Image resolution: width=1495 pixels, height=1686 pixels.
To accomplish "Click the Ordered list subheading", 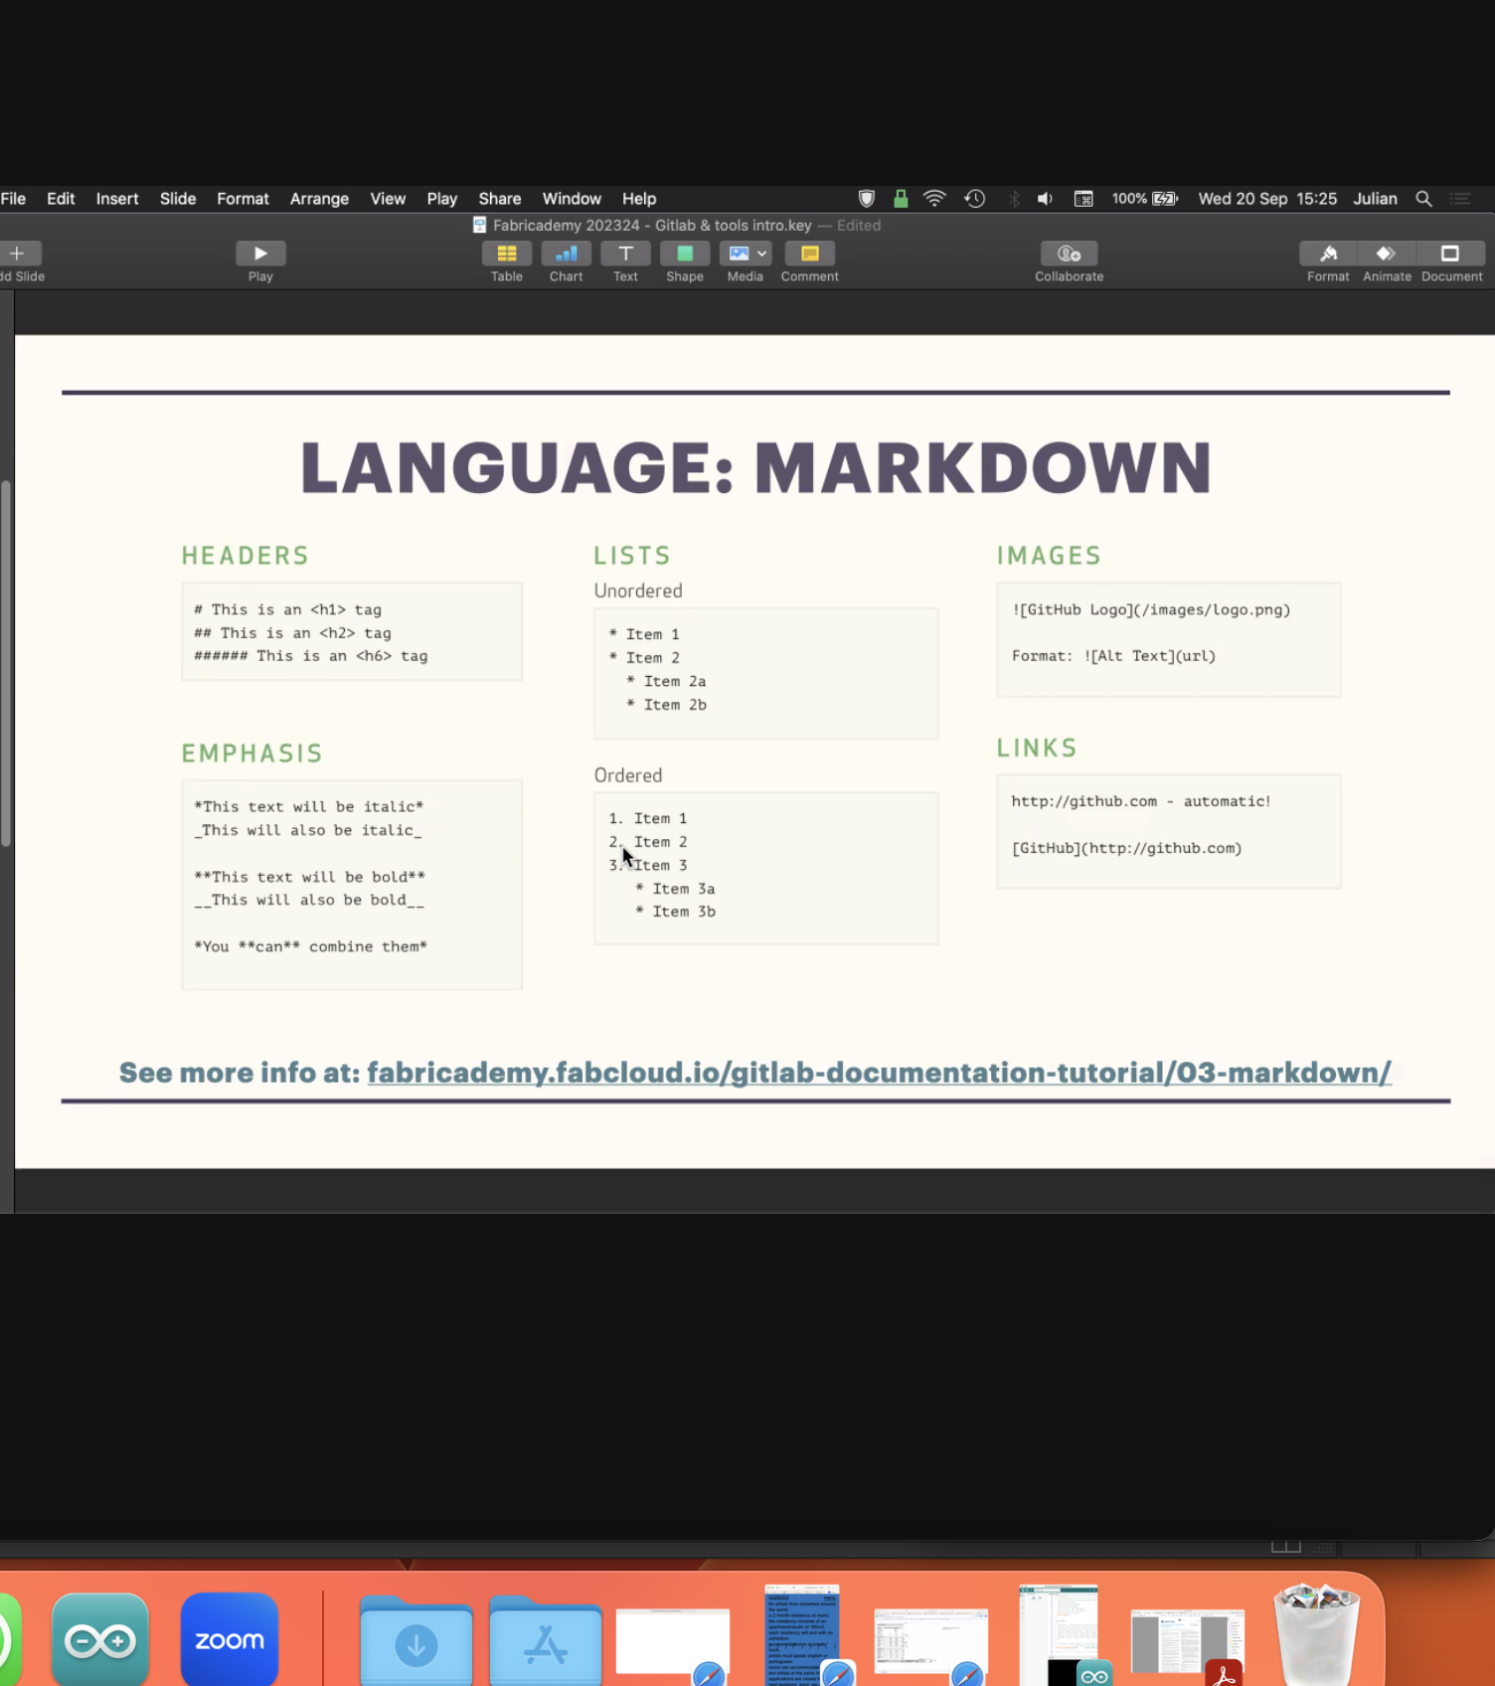I will (x=627, y=775).
